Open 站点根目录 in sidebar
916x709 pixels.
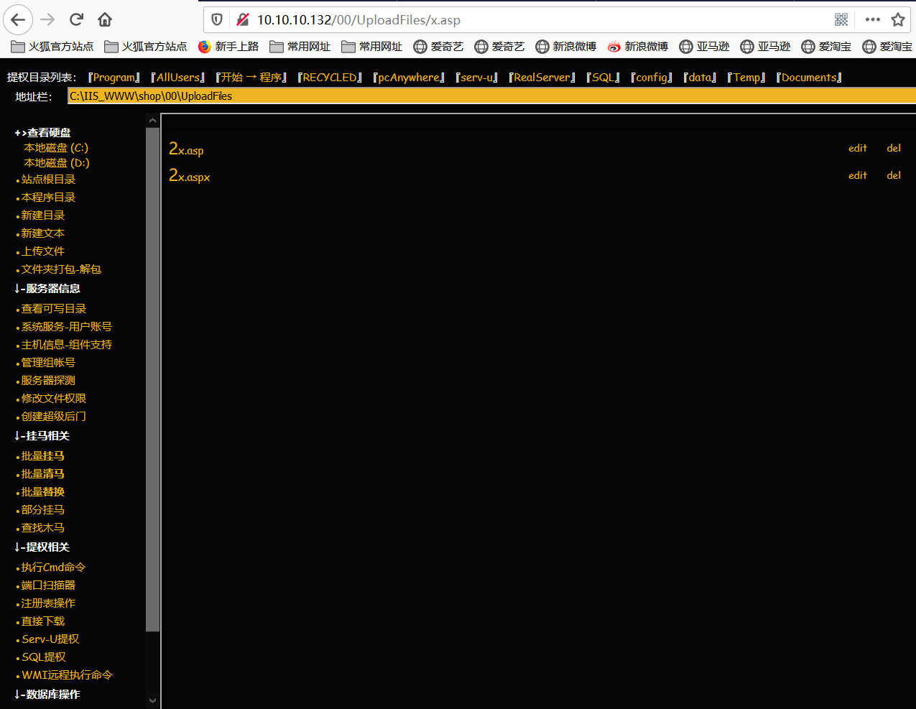[x=48, y=180]
